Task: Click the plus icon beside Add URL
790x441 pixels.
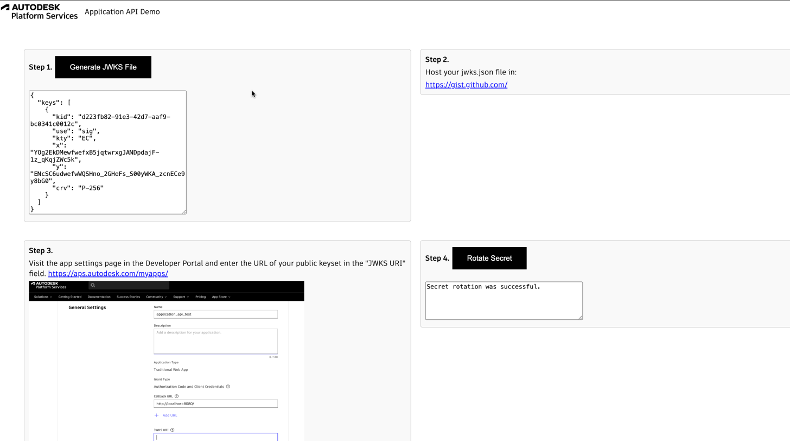Action: pyautogui.click(x=156, y=415)
